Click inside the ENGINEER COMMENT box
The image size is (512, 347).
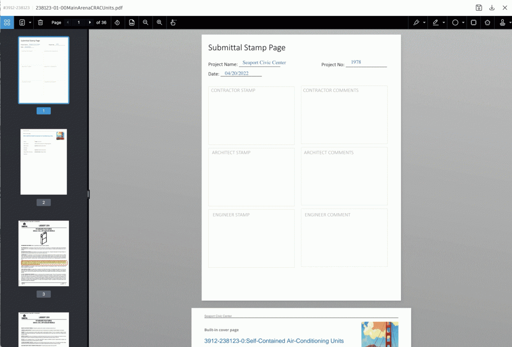coord(344,238)
